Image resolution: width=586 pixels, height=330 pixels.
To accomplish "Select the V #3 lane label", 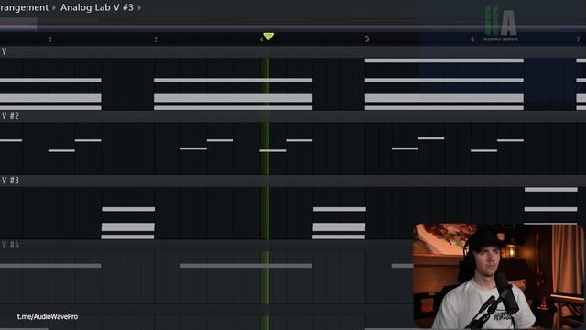I will pos(10,181).
